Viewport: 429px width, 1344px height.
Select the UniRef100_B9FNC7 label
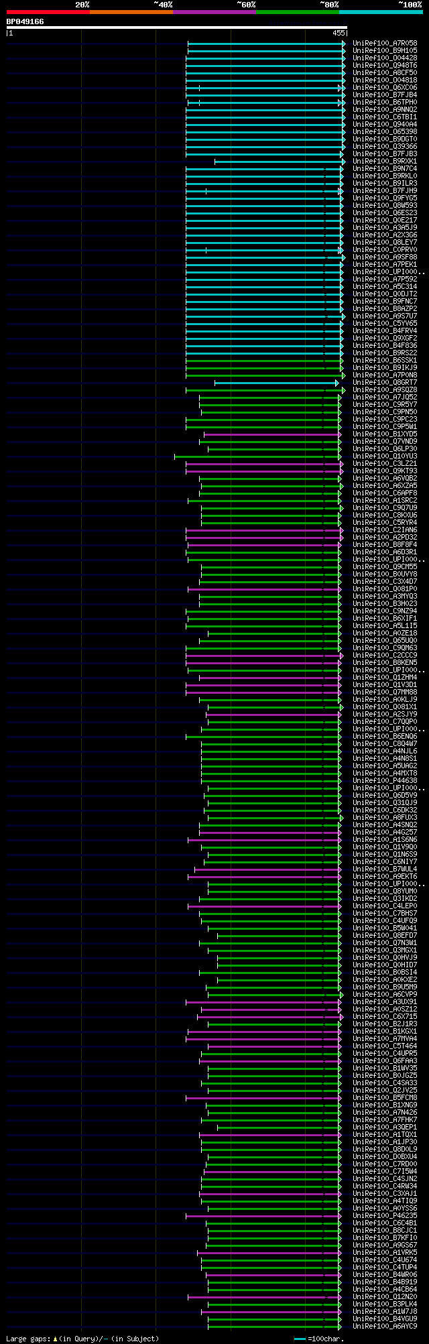(385, 302)
